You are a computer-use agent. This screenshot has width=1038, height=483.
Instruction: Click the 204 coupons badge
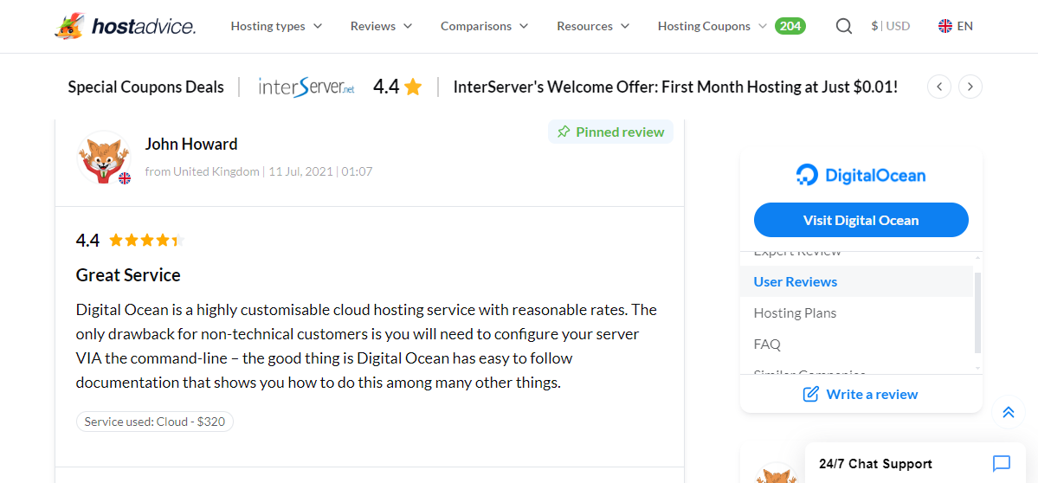pos(790,27)
